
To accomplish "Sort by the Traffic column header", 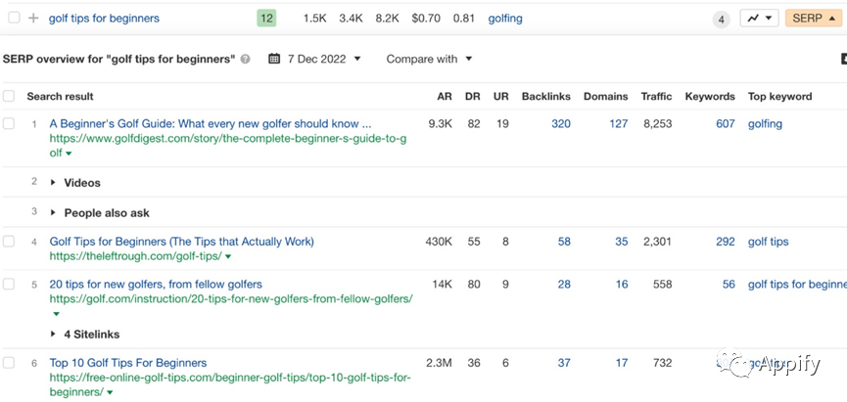I will coord(656,97).
